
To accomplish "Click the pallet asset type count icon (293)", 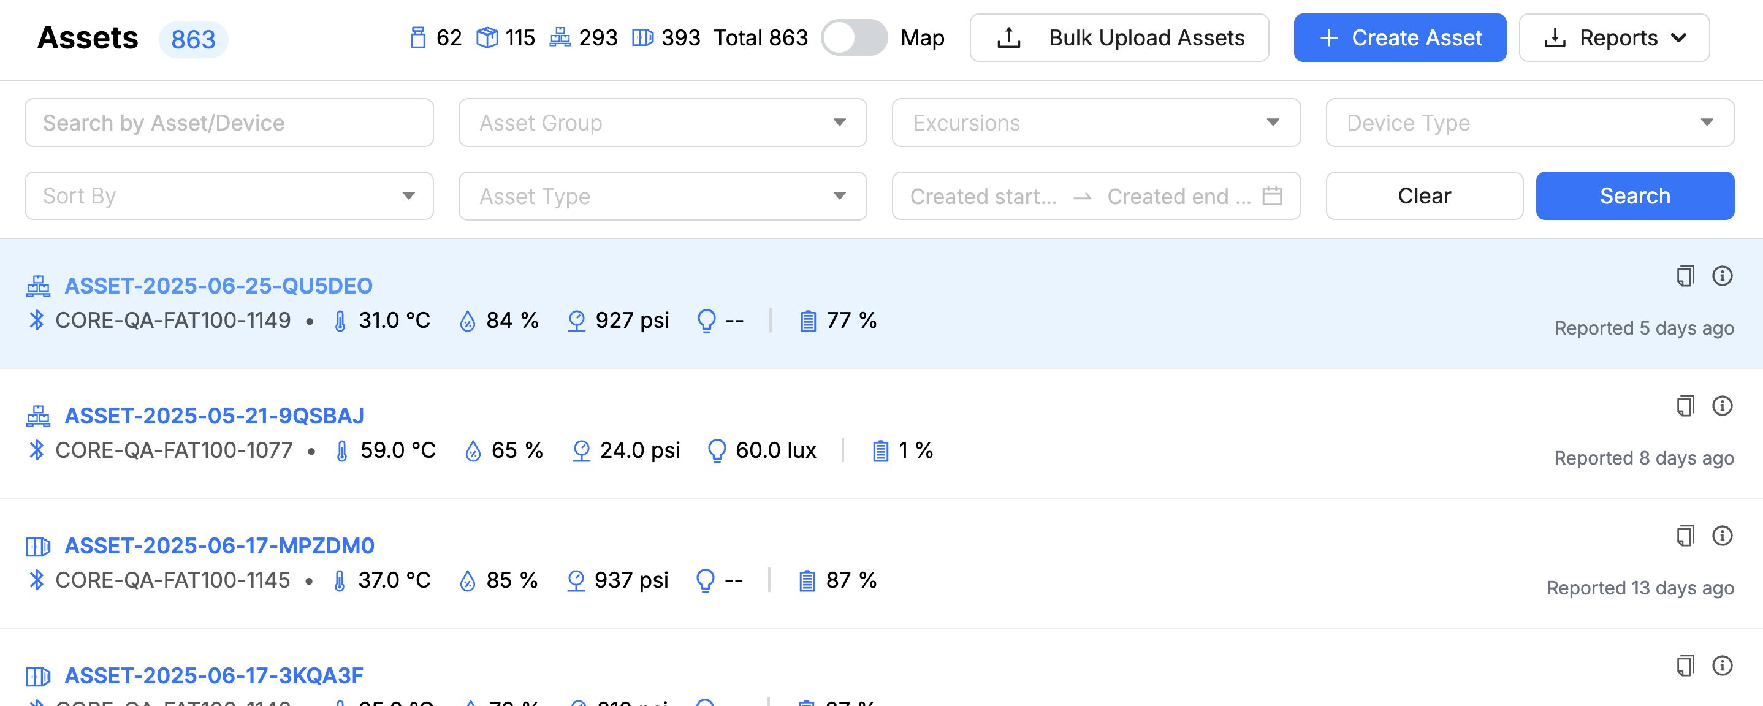I will 560,37.
